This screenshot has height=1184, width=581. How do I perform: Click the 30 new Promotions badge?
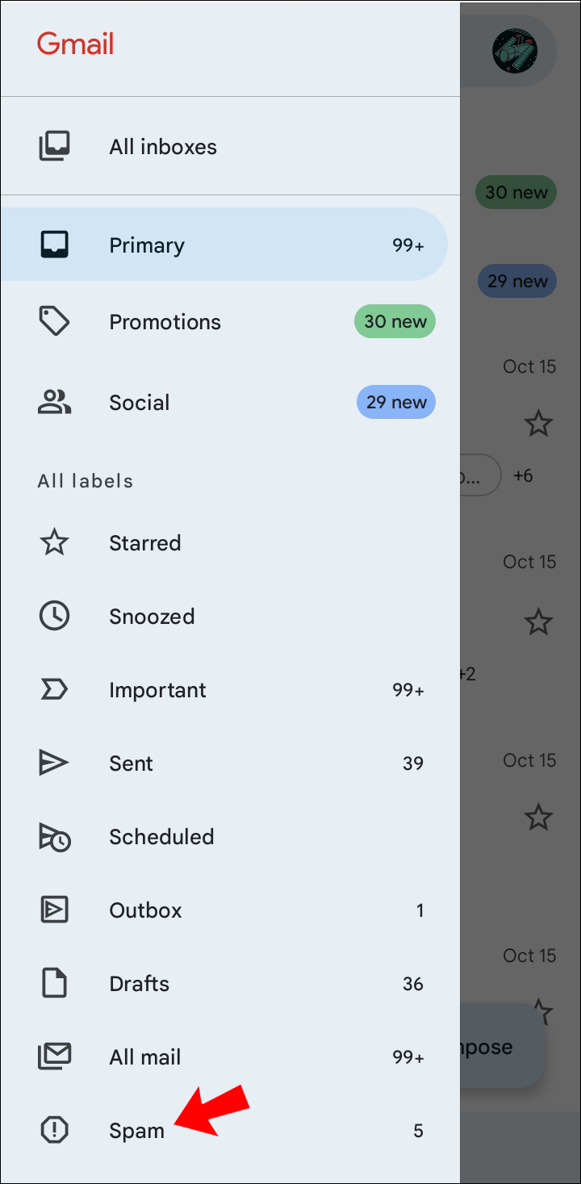point(395,321)
